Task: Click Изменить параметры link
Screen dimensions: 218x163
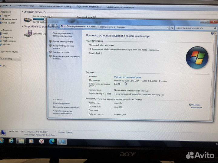Action: pyautogui.click(x=196, y=106)
